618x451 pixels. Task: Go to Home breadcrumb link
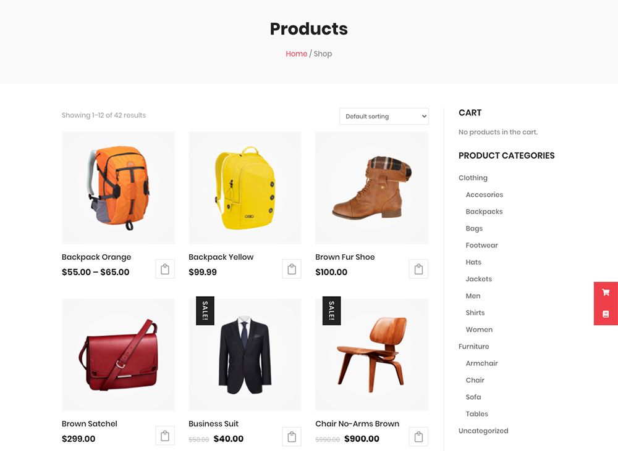pyautogui.click(x=297, y=54)
